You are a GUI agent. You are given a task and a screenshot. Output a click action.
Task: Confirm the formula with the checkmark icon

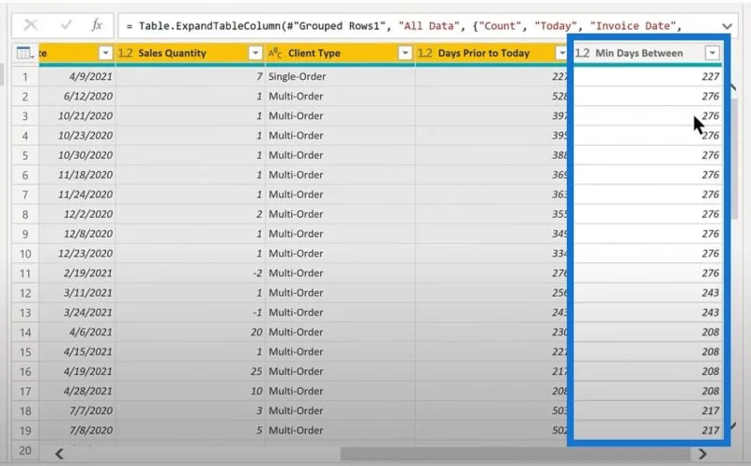[x=66, y=25]
